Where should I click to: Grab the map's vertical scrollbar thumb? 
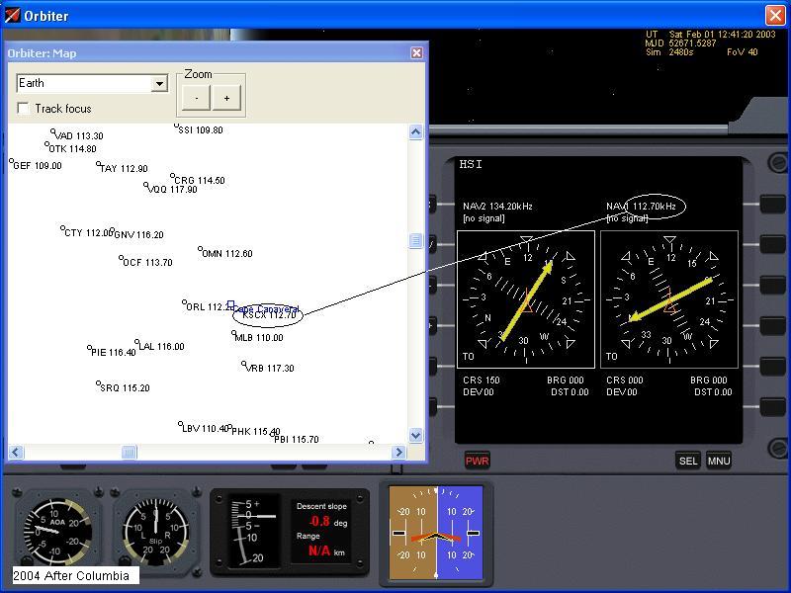415,240
